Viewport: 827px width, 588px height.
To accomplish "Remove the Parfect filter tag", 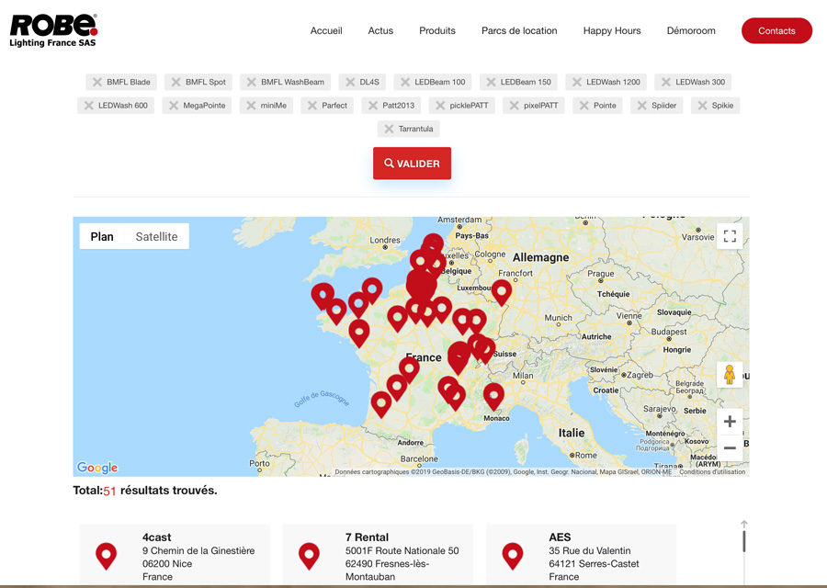I will coord(312,106).
